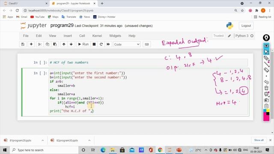Image resolution: width=274 pixels, height=154 pixels.
Task: Open Microsoft Edge from taskbar
Action: click(103, 150)
